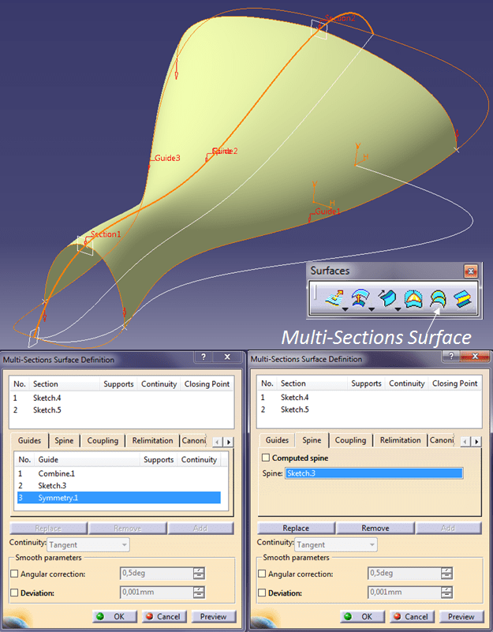Image resolution: width=493 pixels, height=632 pixels.
Task: Switch to the Coupling tab in the Guides dialog
Action: click(x=103, y=440)
